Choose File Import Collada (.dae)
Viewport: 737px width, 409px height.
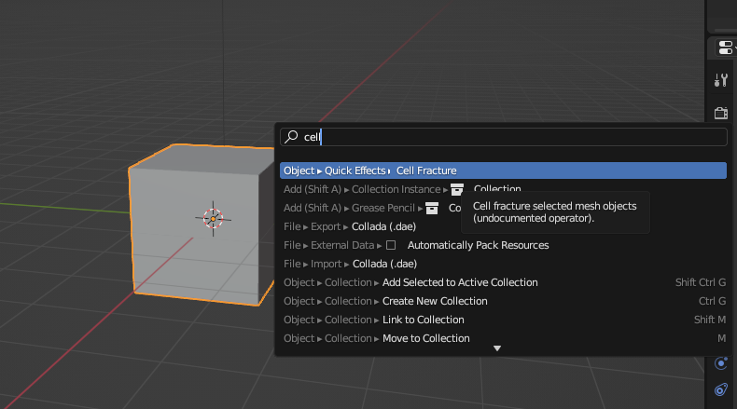382,264
